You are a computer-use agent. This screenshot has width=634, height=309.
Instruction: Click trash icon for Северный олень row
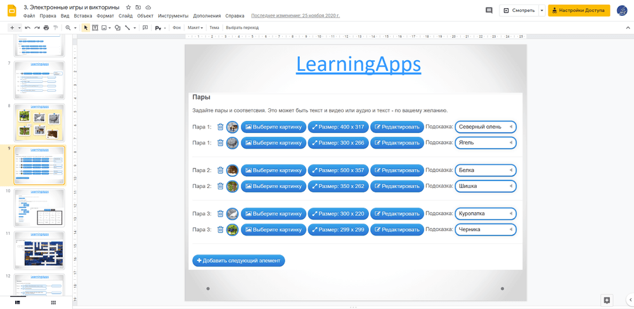pyautogui.click(x=220, y=127)
